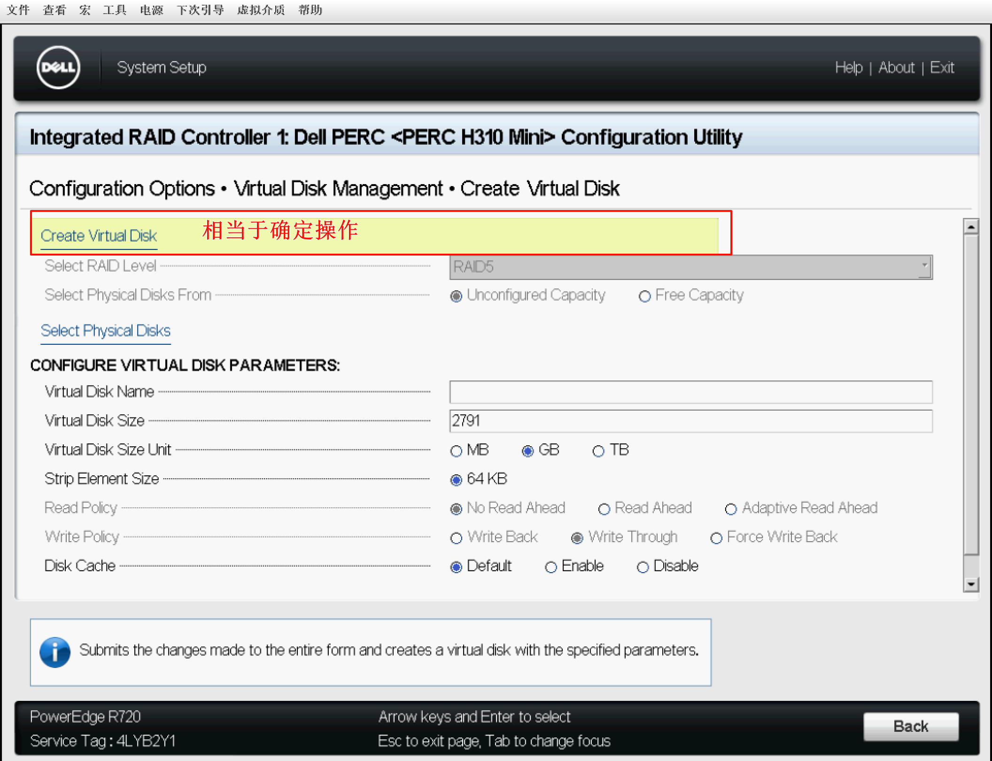Image resolution: width=992 pixels, height=761 pixels.
Task: Click the 'Select RAID Level' label
Action: coord(101,266)
